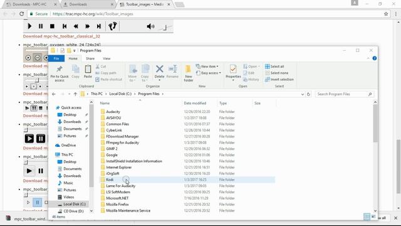
Task: Click Chrome reload page icon
Action: coord(22,14)
